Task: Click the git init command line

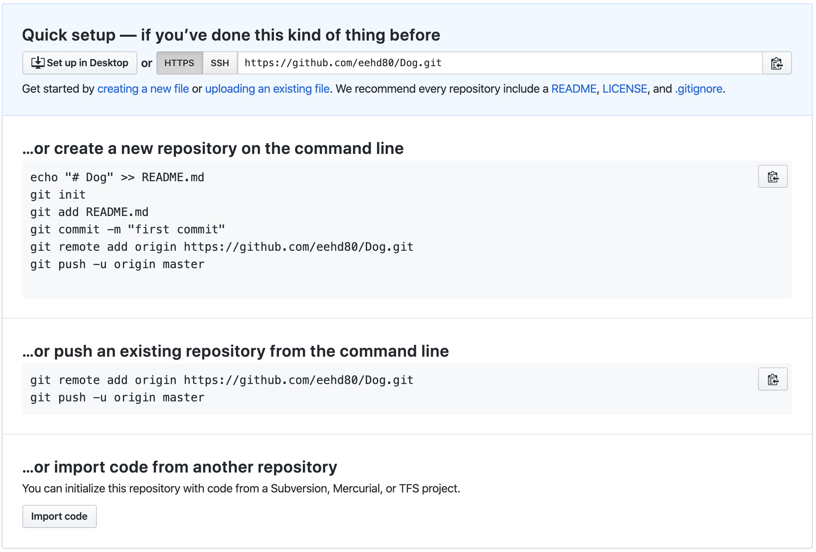Action: tap(58, 195)
